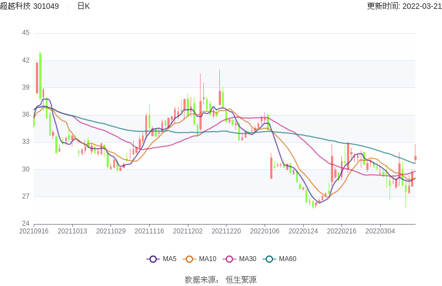Click the 24 price label on the y-axis

coord(26,223)
